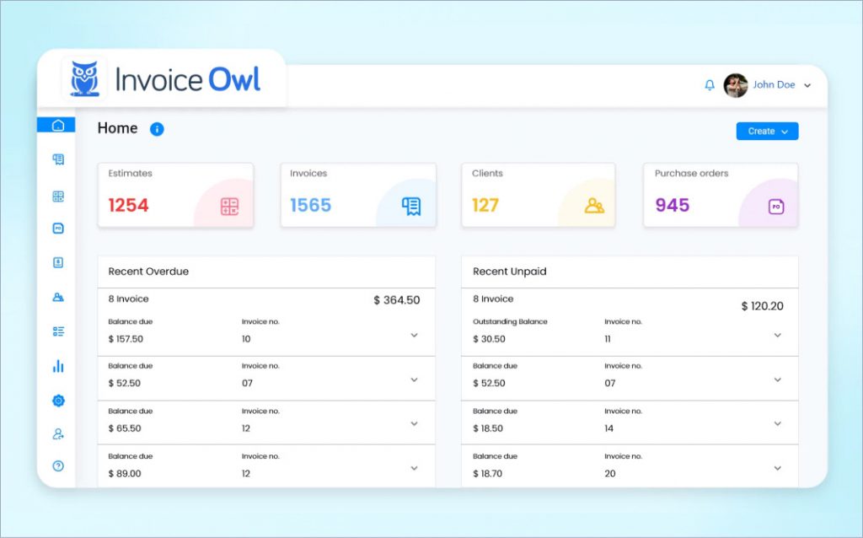
Task: Click the Home icon in the sidebar
Action: click(57, 126)
